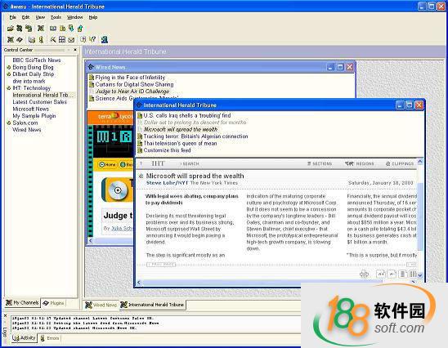Select Salon.com channel

pos(25,123)
